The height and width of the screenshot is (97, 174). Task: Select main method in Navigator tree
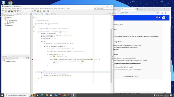pos(11,61)
